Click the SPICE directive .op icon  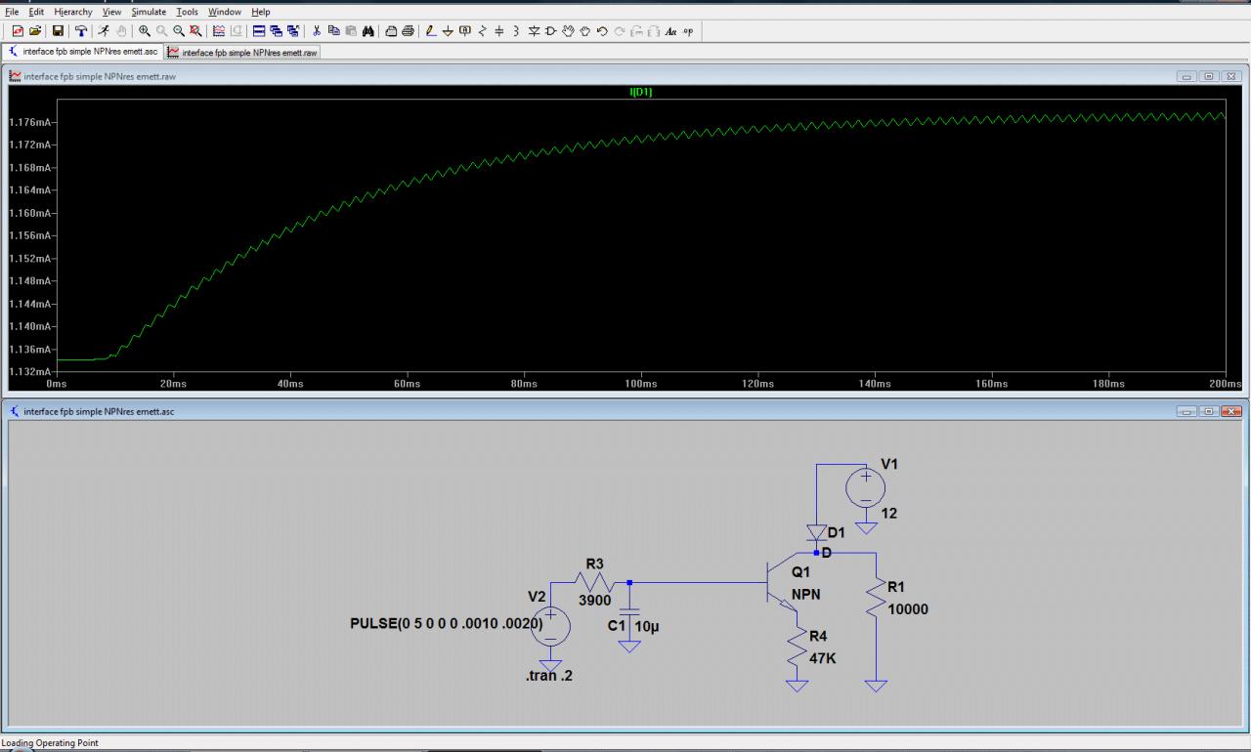click(x=688, y=31)
